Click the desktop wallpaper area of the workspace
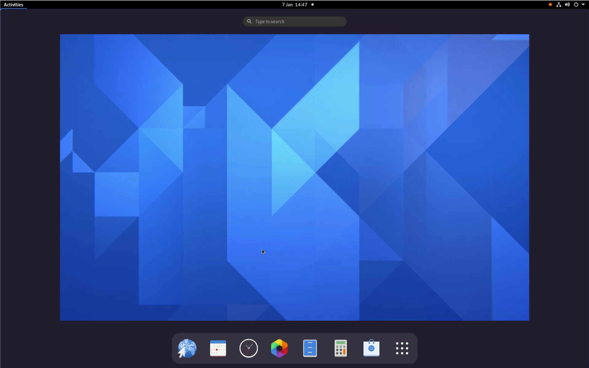Viewport: 589px width, 368px height. [x=294, y=177]
